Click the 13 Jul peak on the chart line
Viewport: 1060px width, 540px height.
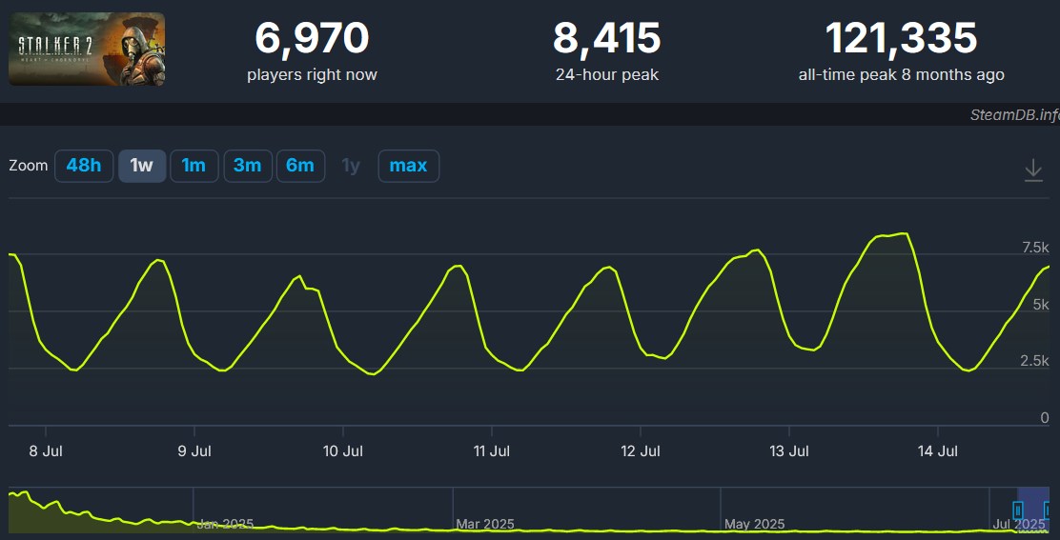point(903,233)
